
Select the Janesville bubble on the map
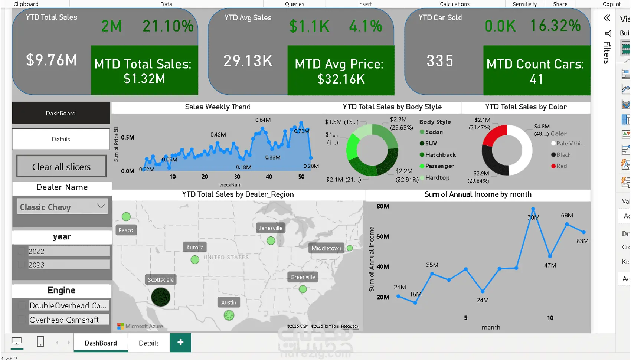point(271,240)
